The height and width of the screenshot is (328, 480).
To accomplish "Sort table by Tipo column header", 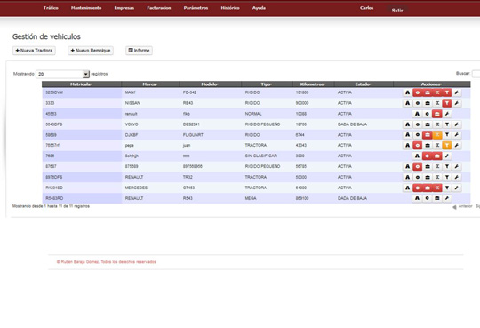I will [x=267, y=84].
